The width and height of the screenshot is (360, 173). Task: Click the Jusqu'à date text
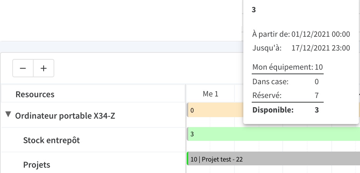coord(321,48)
